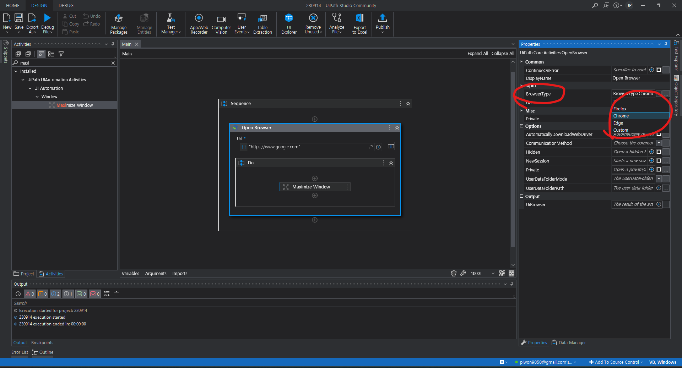This screenshot has width=682, height=368.
Task: Export workflow to Excel
Action: pyautogui.click(x=359, y=23)
